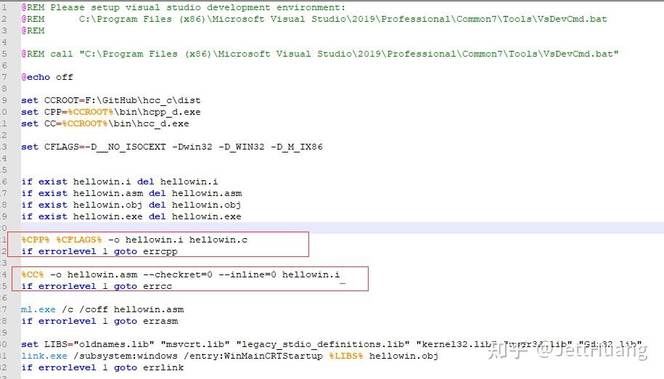The width and height of the screenshot is (664, 379).
Task: Click the 'set CC=%CCROOT%\bin\hcc_d.exe' line
Action: (x=105, y=123)
